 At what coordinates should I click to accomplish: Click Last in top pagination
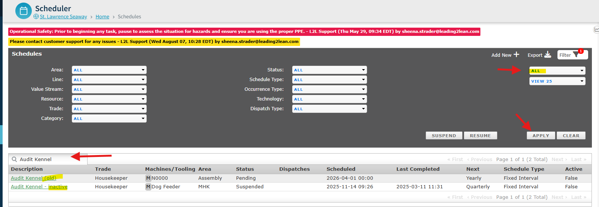pos(579,160)
